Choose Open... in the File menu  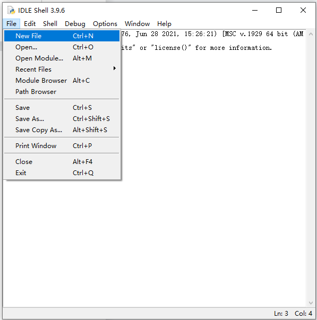tap(62, 47)
